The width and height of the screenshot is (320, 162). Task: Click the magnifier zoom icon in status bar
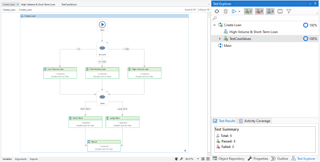click(x=181, y=159)
